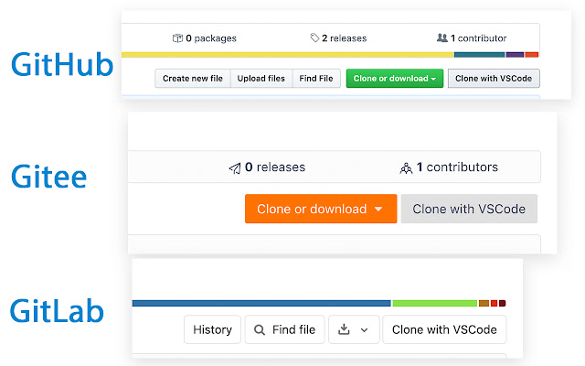Click the GitHub packages box icon

177,38
